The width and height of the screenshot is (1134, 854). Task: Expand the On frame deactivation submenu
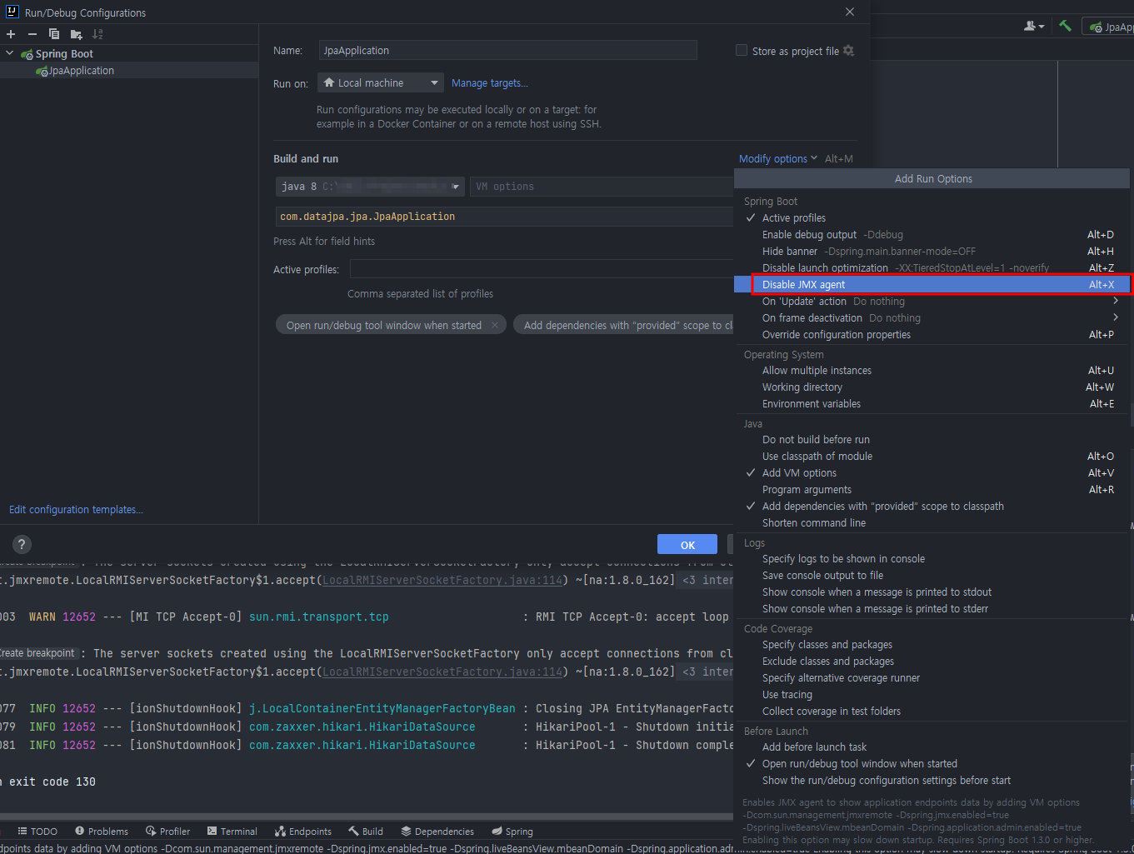click(932, 318)
